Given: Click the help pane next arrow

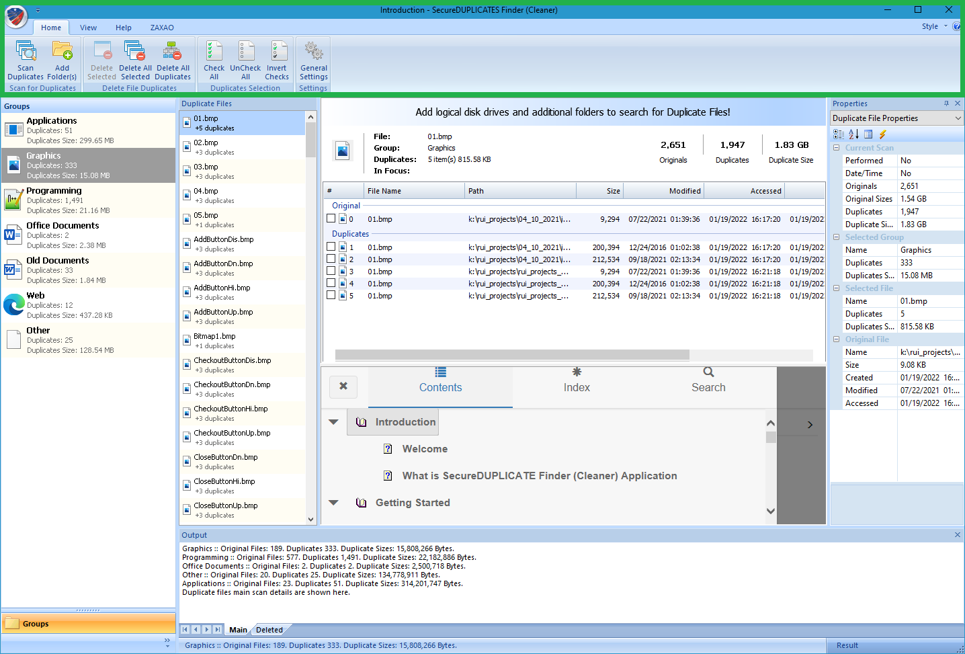Looking at the screenshot, I should pyautogui.click(x=810, y=425).
